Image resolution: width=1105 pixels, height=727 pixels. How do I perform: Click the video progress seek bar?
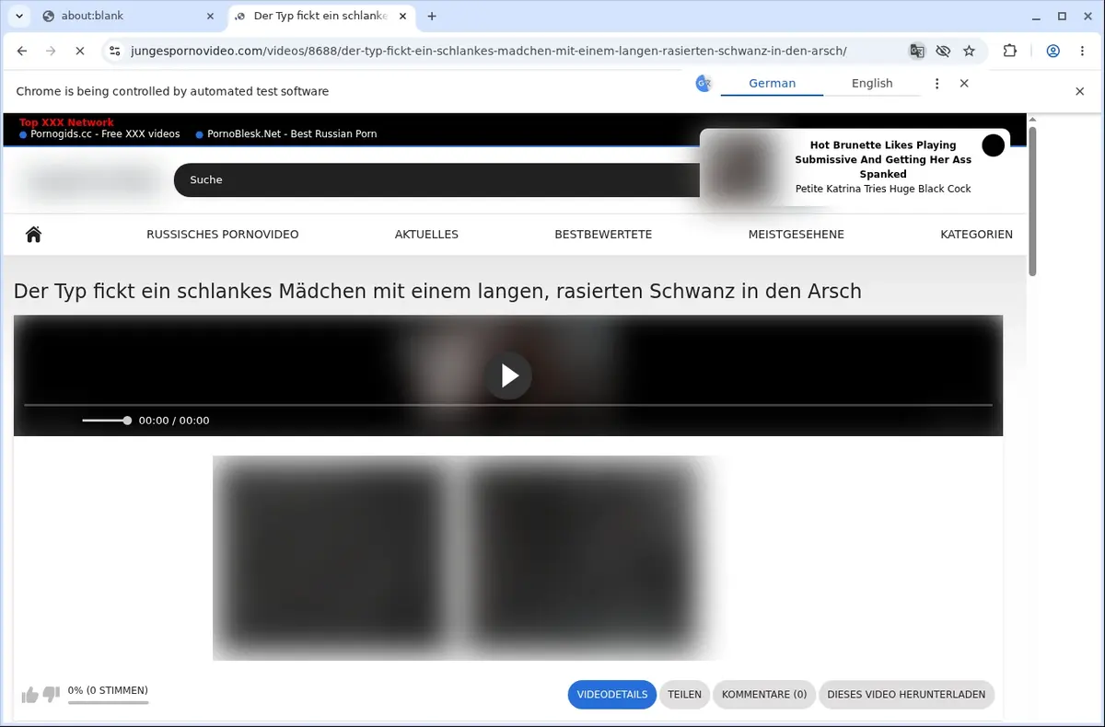(508, 405)
